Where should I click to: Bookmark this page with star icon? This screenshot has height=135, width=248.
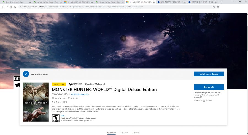(218, 7)
